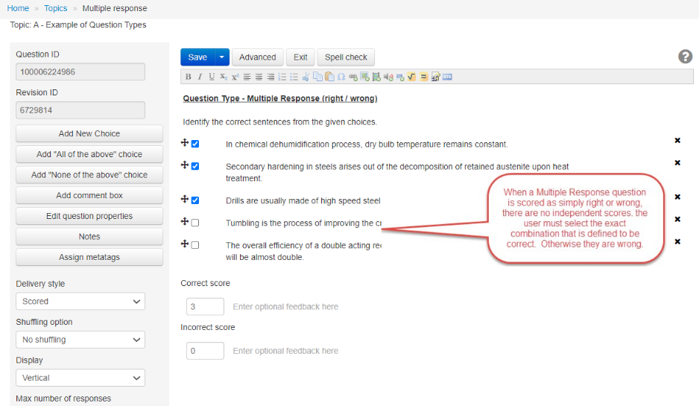Image resolution: width=699 pixels, height=406 pixels.
Task: Grab the move handle of dehumidification choice
Action: click(185, 142)
